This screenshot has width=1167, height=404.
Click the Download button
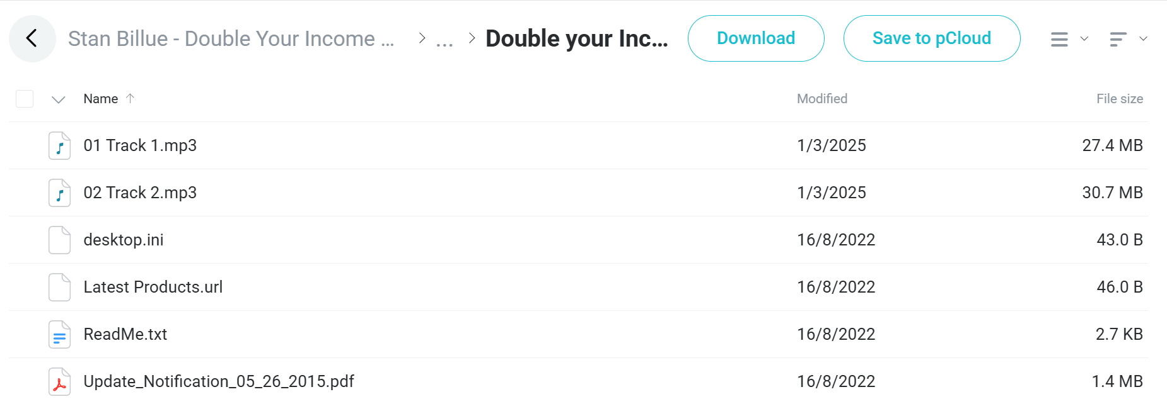(x=756, y=38)
